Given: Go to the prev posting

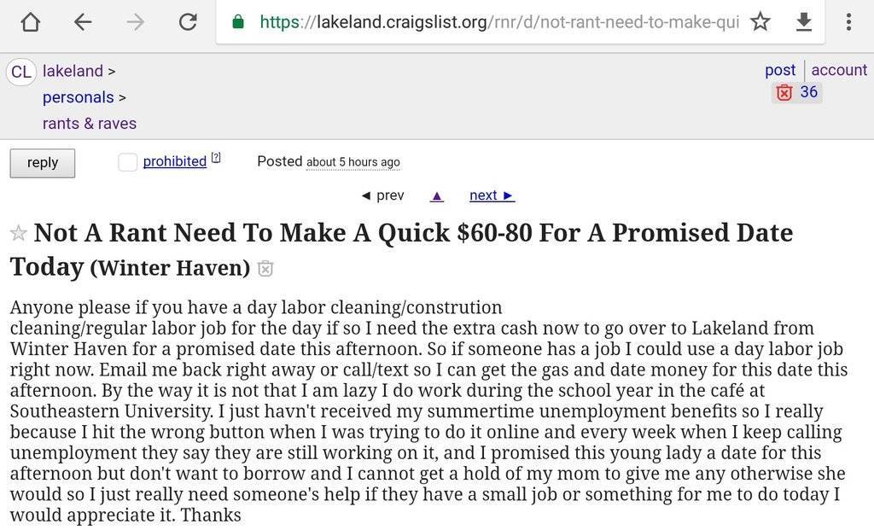Looking at the screenshot, I should point(382,195).
